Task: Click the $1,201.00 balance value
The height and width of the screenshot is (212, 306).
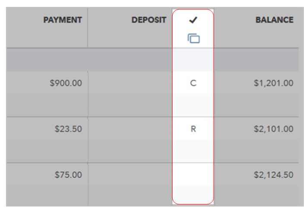Action: pyautogui.click(x=274, y=83)
